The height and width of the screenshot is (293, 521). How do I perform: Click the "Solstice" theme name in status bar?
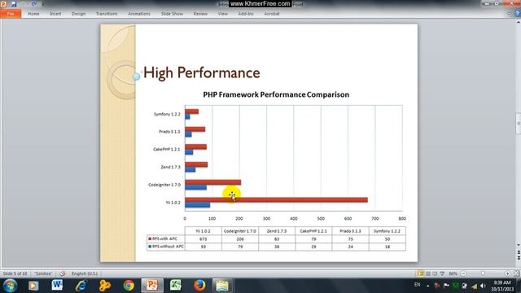(43, 273)
